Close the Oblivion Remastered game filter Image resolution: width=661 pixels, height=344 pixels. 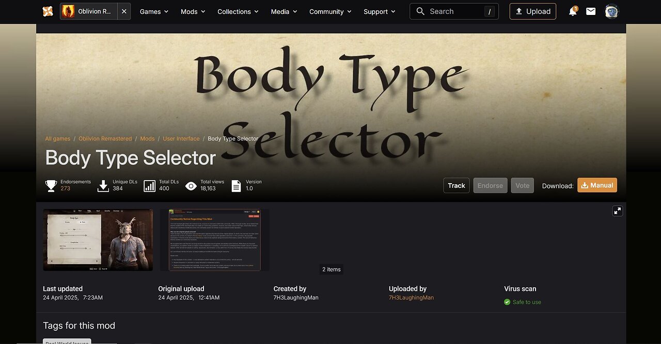[124, 11]
